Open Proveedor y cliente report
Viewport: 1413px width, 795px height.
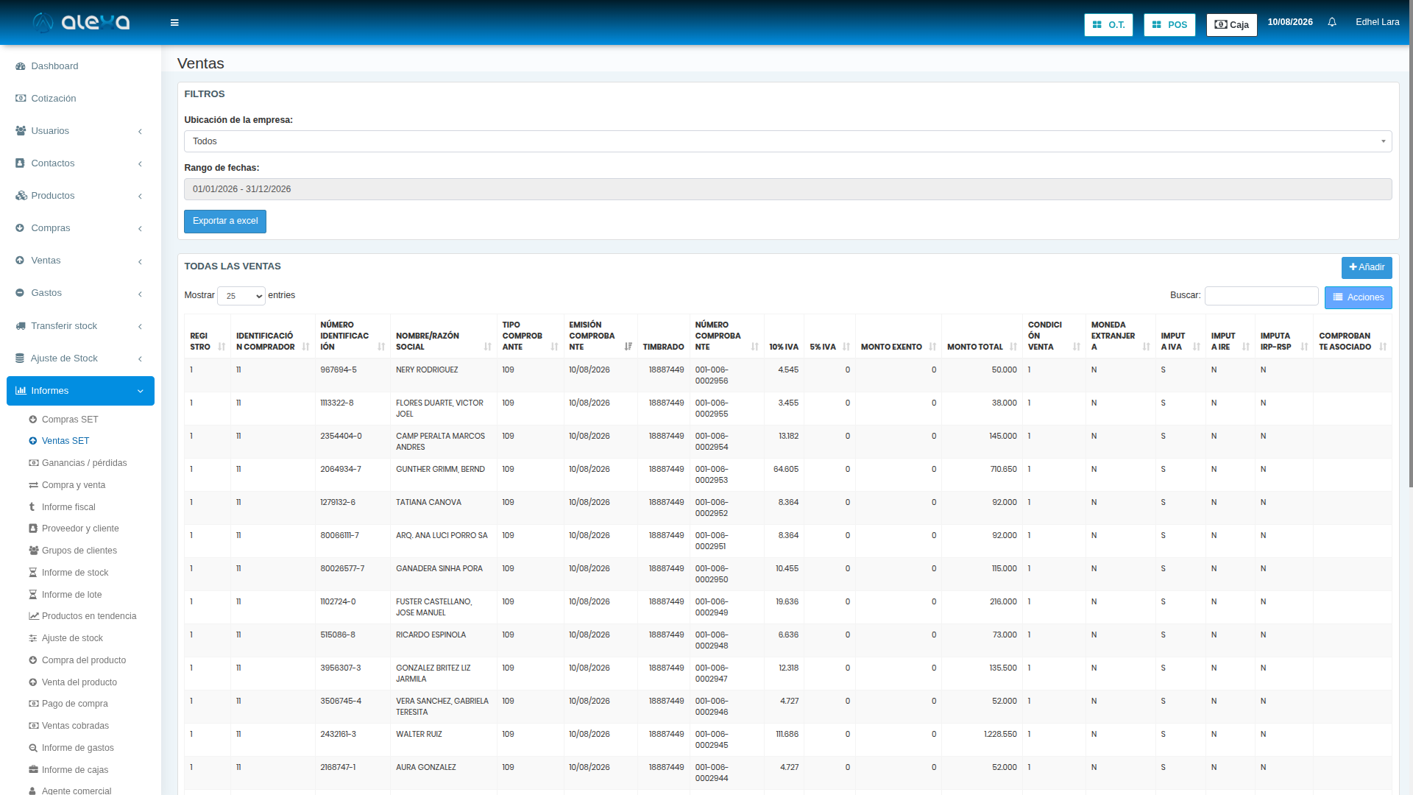pyautogui.click(x=80, y=529)
